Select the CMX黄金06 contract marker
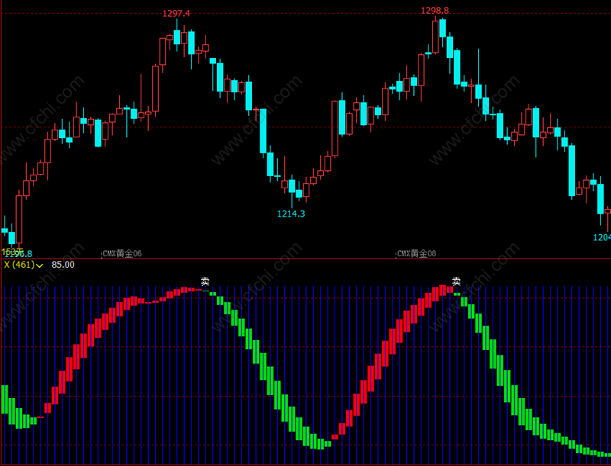This screenshot has height=466, width=611. (x=122, y=254)
